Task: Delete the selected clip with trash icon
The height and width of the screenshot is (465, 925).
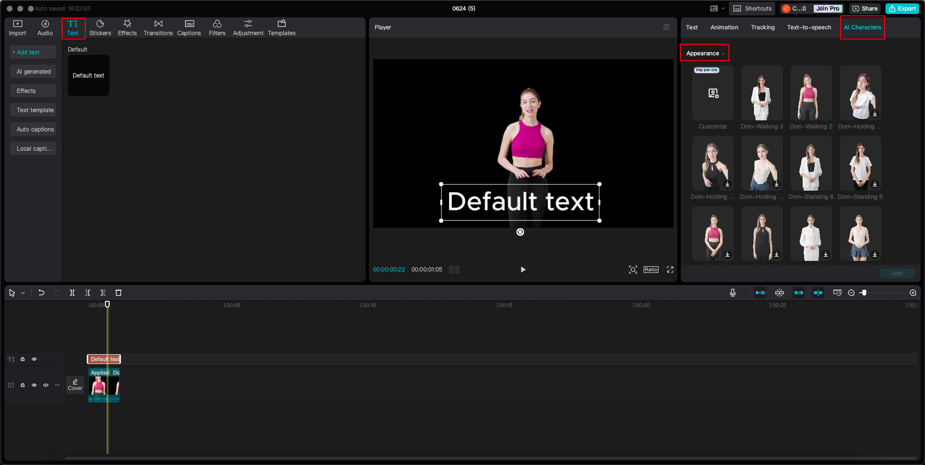Action: pyautogui.click(x=119, y=293)
